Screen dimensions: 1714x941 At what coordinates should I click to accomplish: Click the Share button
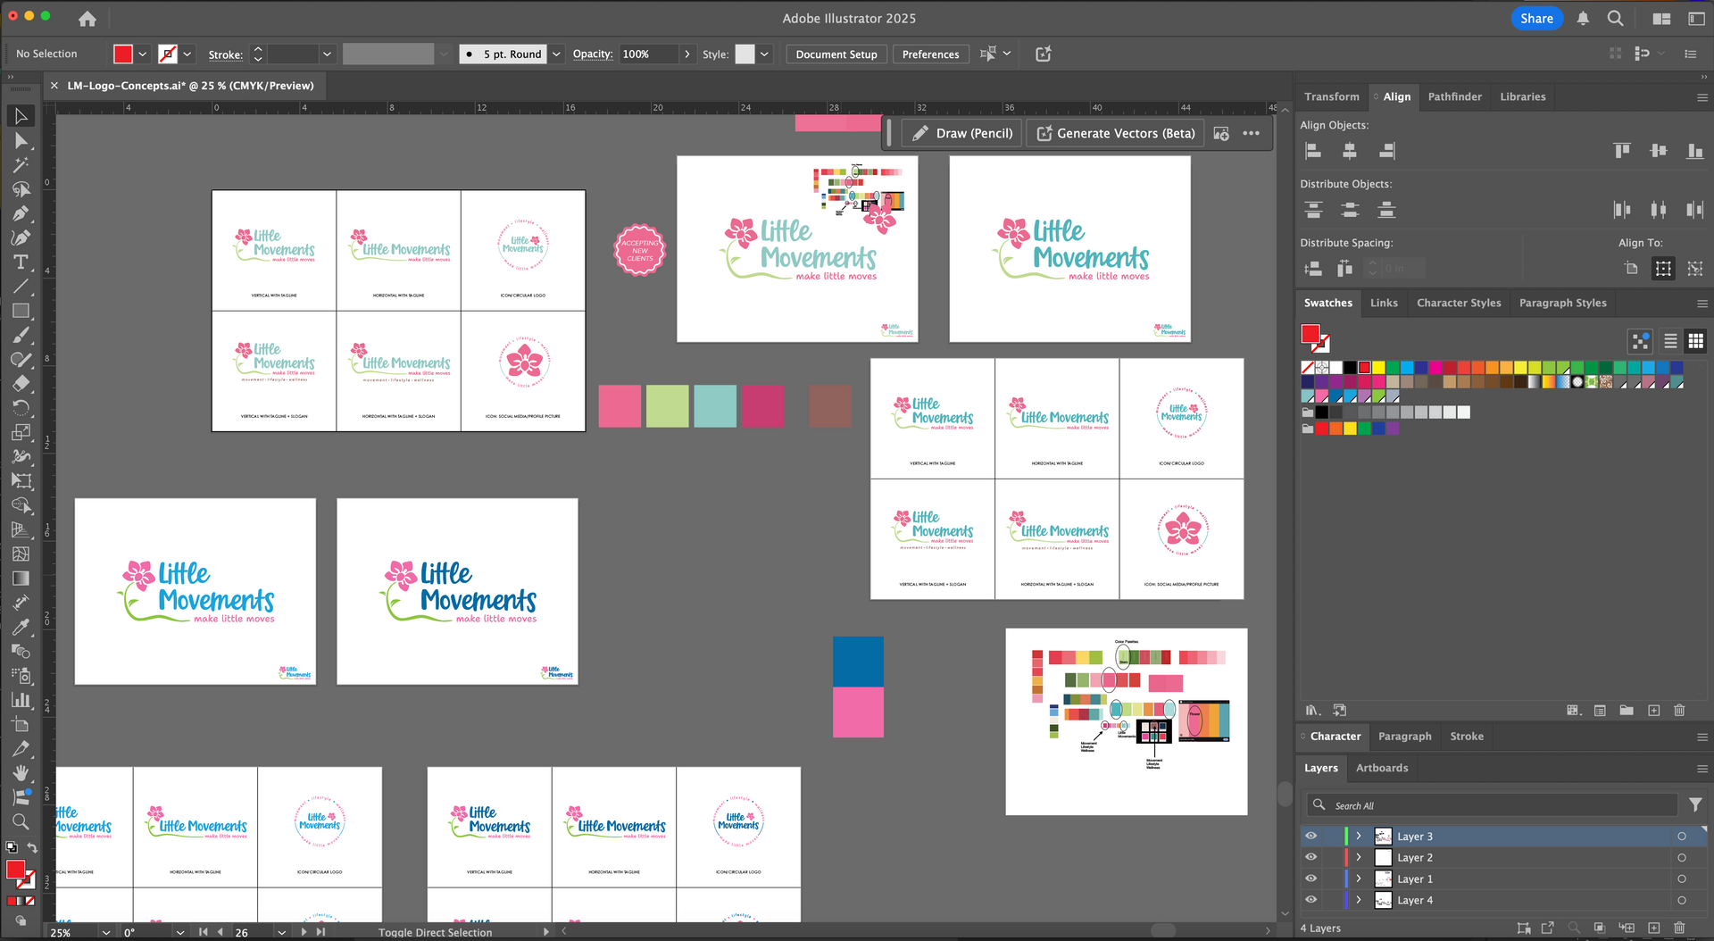click(1536, 19)
